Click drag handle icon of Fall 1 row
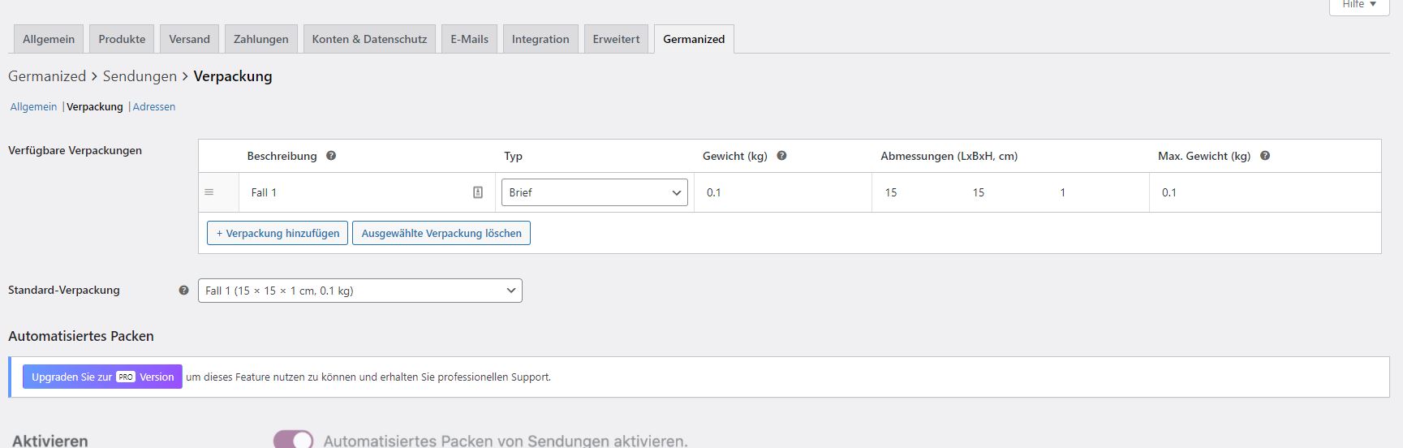This screenshot has width=1403, height=448. coord(209,192)
